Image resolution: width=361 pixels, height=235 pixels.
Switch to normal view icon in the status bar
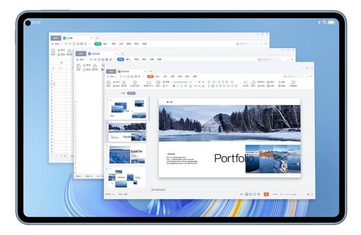(246, 194)
